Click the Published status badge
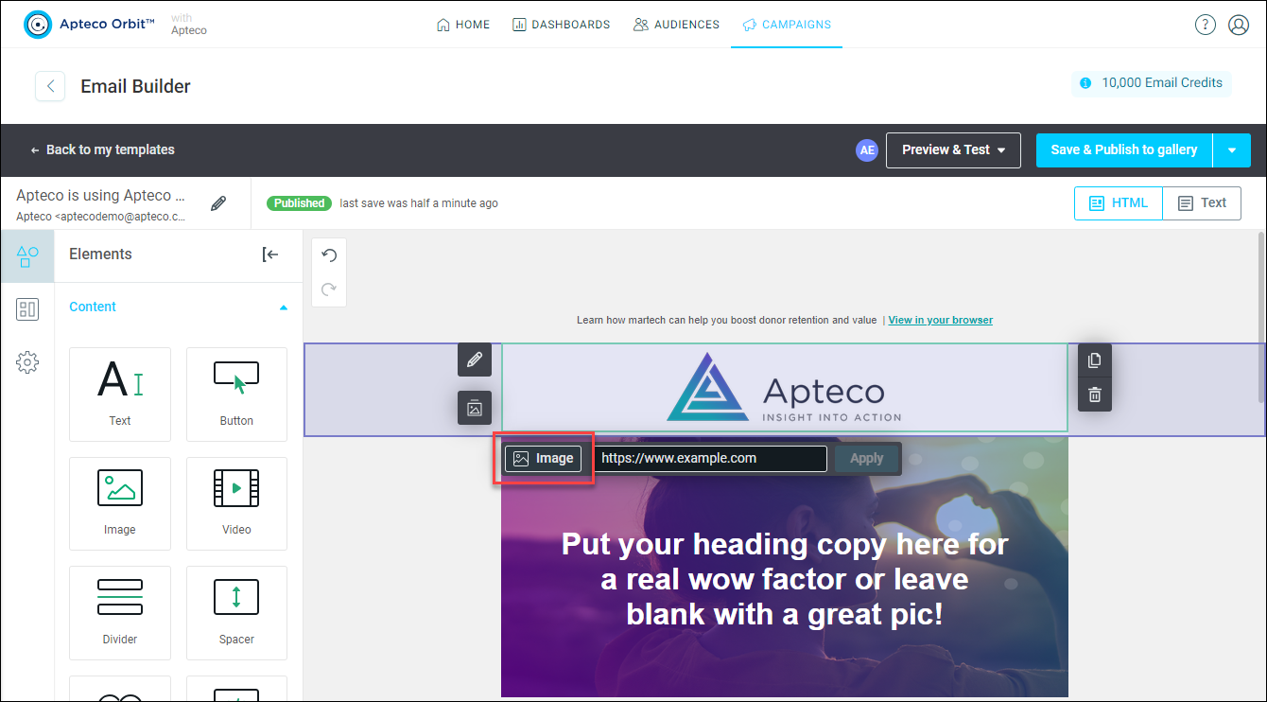The width and height of the screenshot is (1267, 702). coord(299,203)
